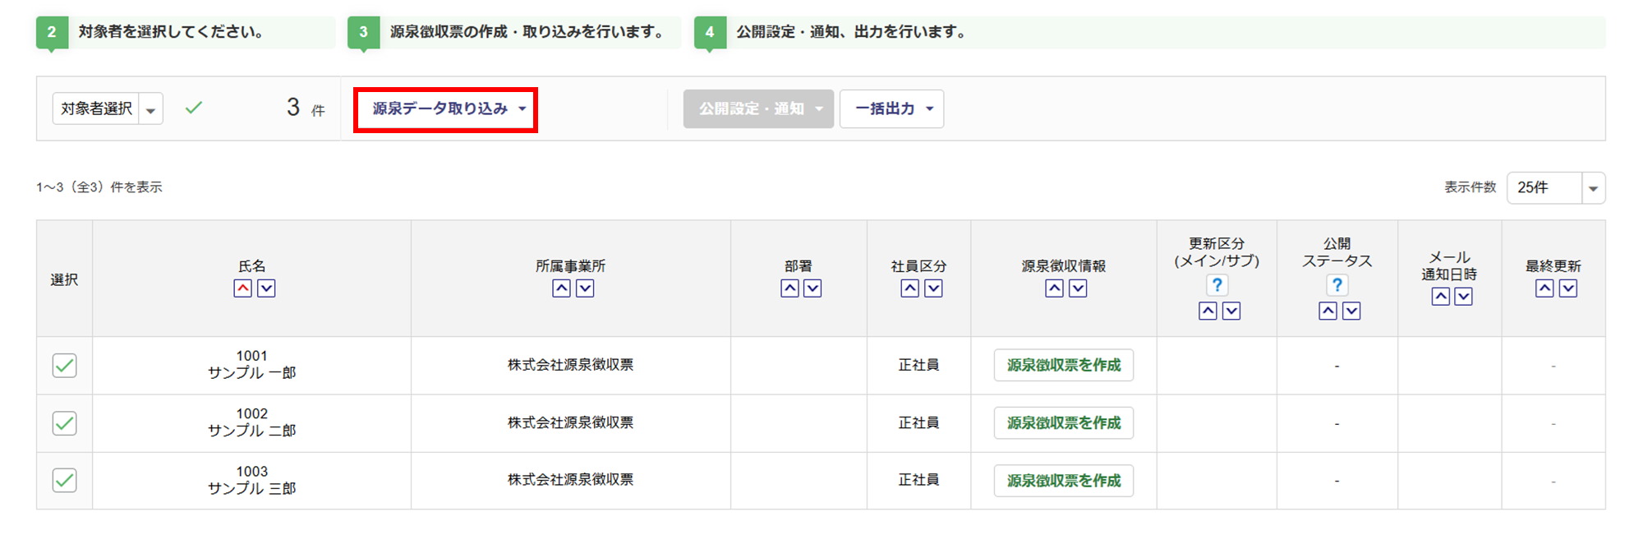Viewport: 1643px width, 535px height.
Task: Sort 氏名 column descending
Action: pos(266,288)
